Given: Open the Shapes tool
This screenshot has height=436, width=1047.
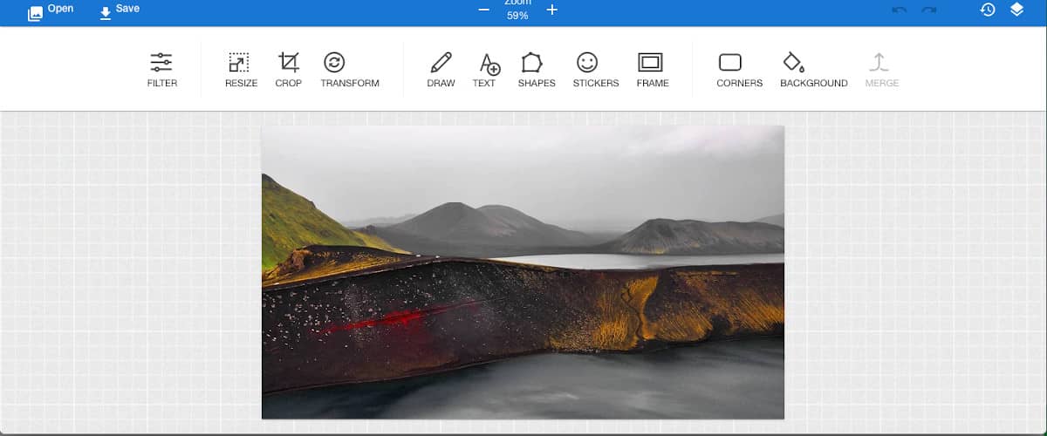Looking at the screenshot, I should coord(537,70).
